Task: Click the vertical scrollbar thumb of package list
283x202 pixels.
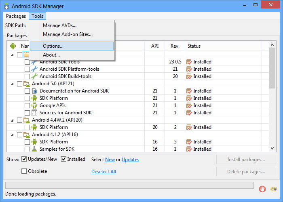Action: pos(272,68)
